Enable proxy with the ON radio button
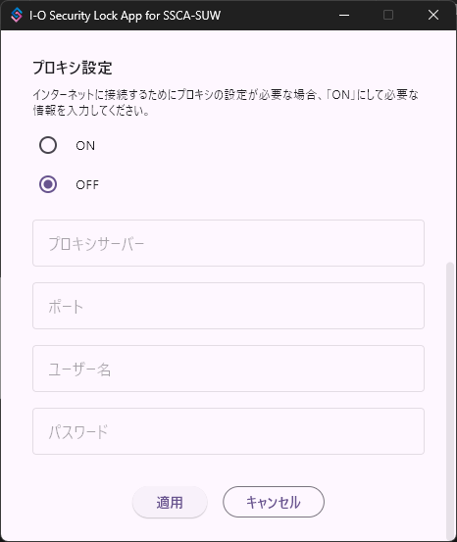This screenshot has height=542, width=457. tap(48, 145)
